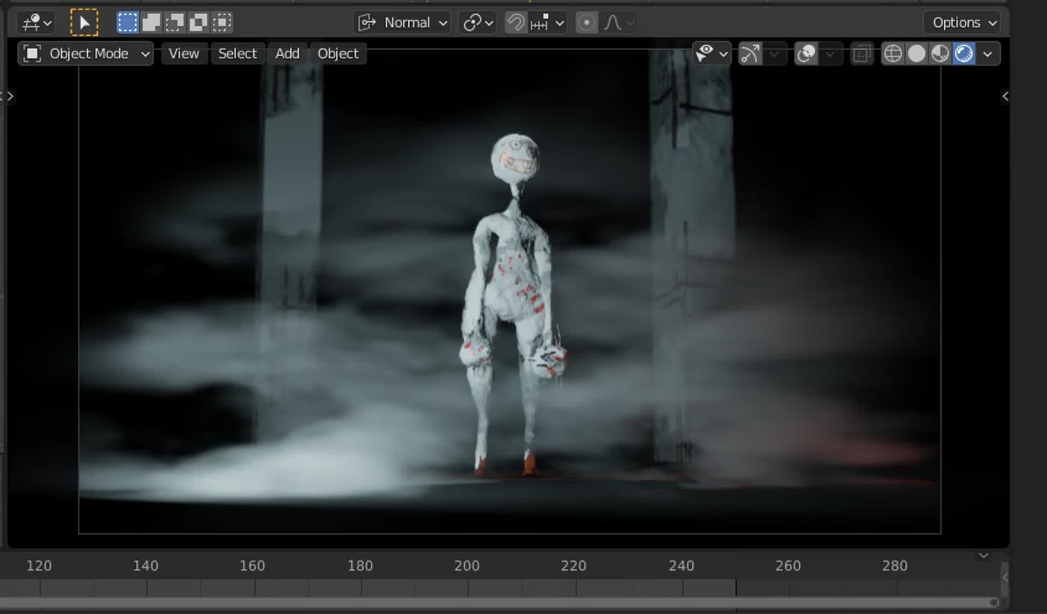Open the Object Mode selector
This screenshot has width=1047, height=614.
86,53
